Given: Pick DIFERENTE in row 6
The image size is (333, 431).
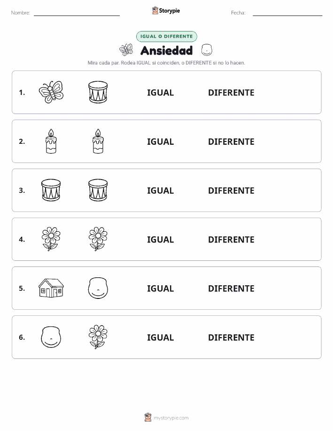Looking at the screenshot, I should (231, 337).
